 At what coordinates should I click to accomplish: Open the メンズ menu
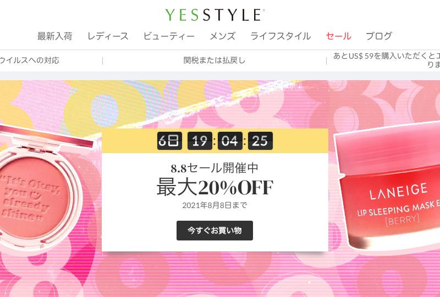click(223, 36)
